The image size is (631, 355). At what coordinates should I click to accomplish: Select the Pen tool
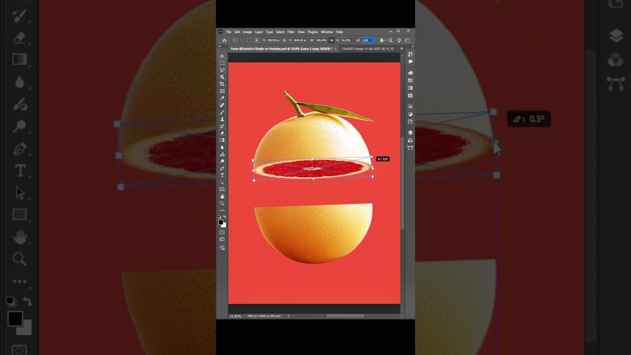point(222,169)
